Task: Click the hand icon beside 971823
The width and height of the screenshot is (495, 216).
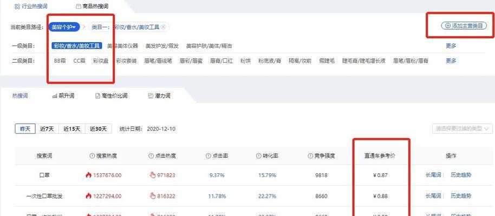Action: pos(153,175)
